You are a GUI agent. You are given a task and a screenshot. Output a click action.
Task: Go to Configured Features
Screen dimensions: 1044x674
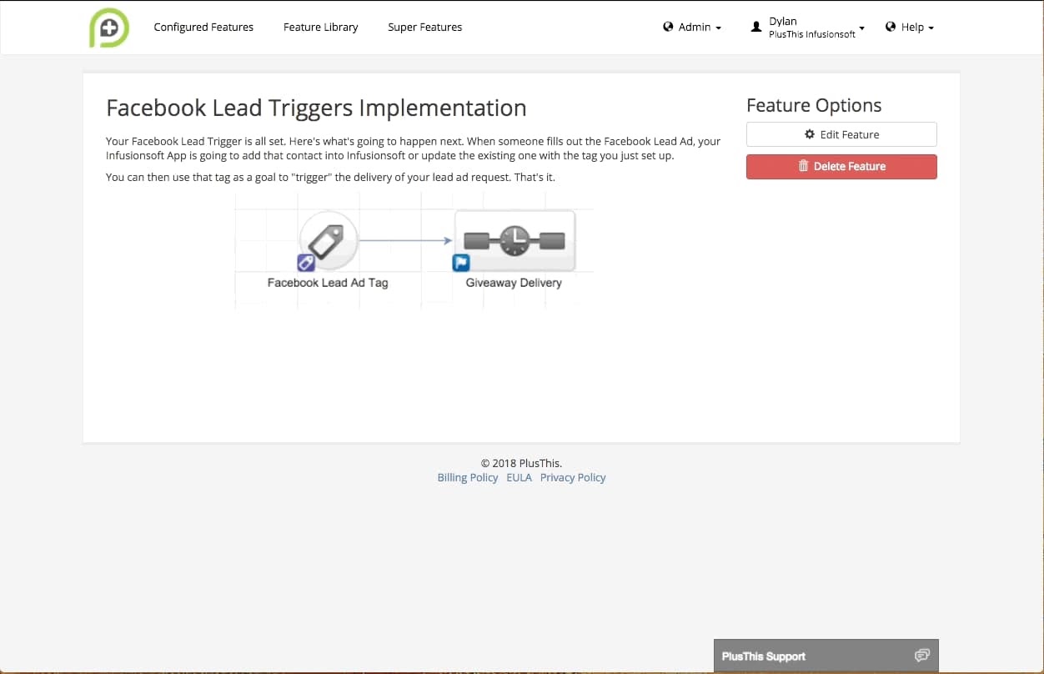coord(203,28)
